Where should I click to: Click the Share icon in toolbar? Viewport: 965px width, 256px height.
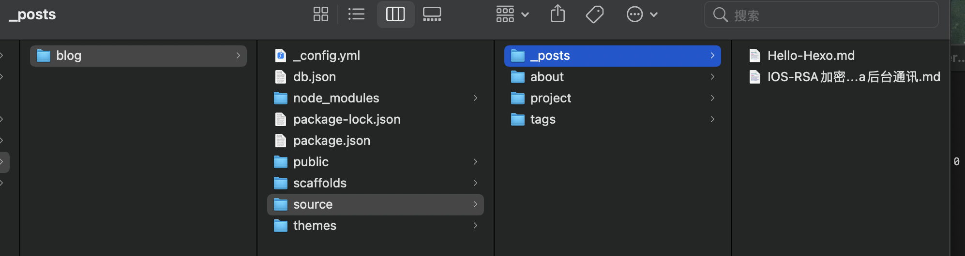pyautogui.click(x=558, y=14)
